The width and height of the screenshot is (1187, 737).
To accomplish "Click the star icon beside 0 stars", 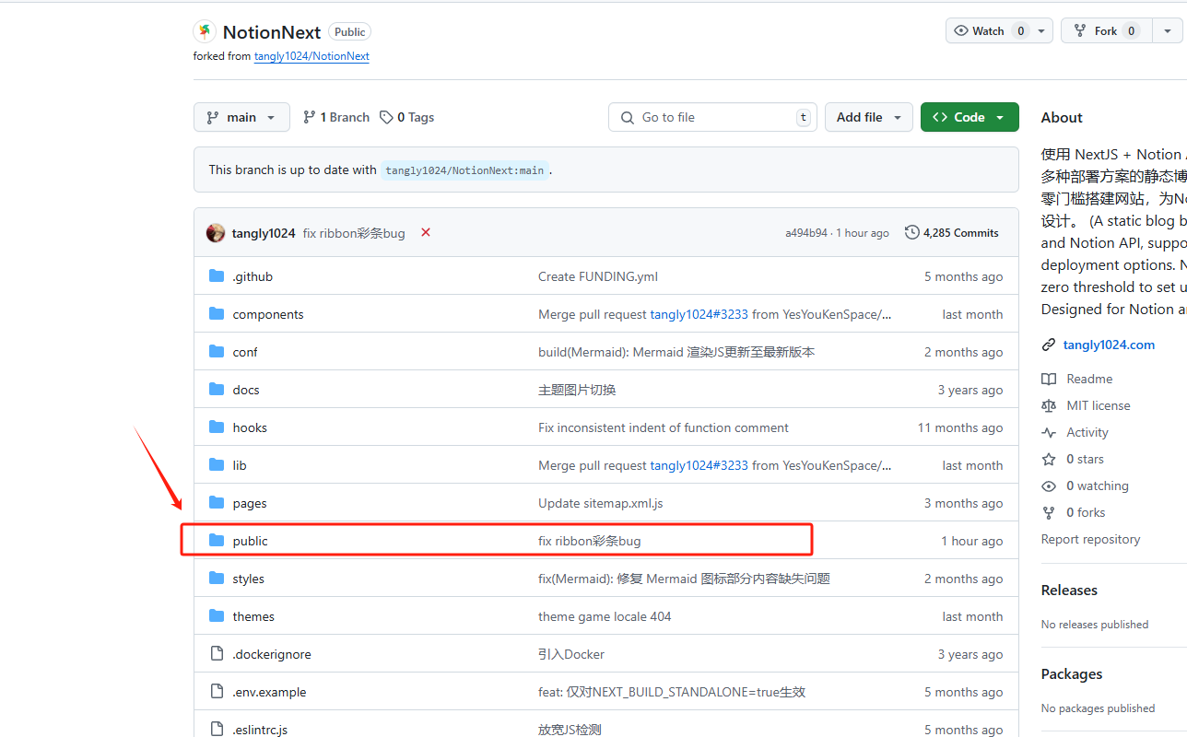I will tap(1049, 459).
